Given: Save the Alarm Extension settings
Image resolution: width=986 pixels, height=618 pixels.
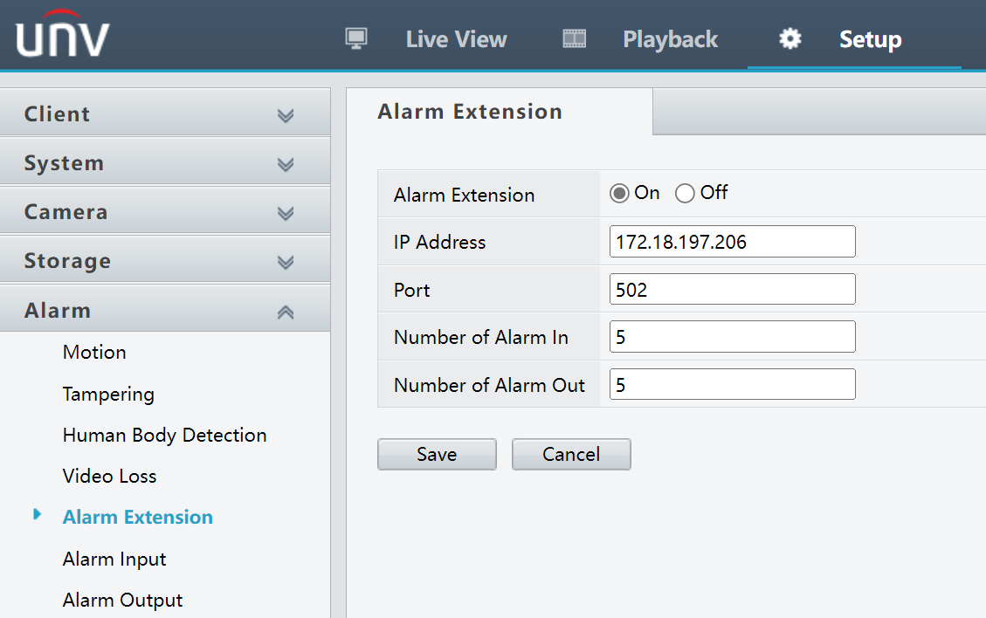Looking at the screenshot, I should coord(437,454).
